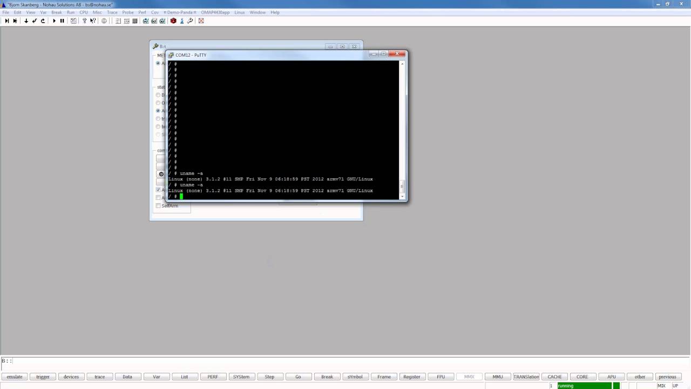Click the wrench-and-magnifier toolbar icon
691x389 pixels.
pyautogui.click(x=190, y=21)
